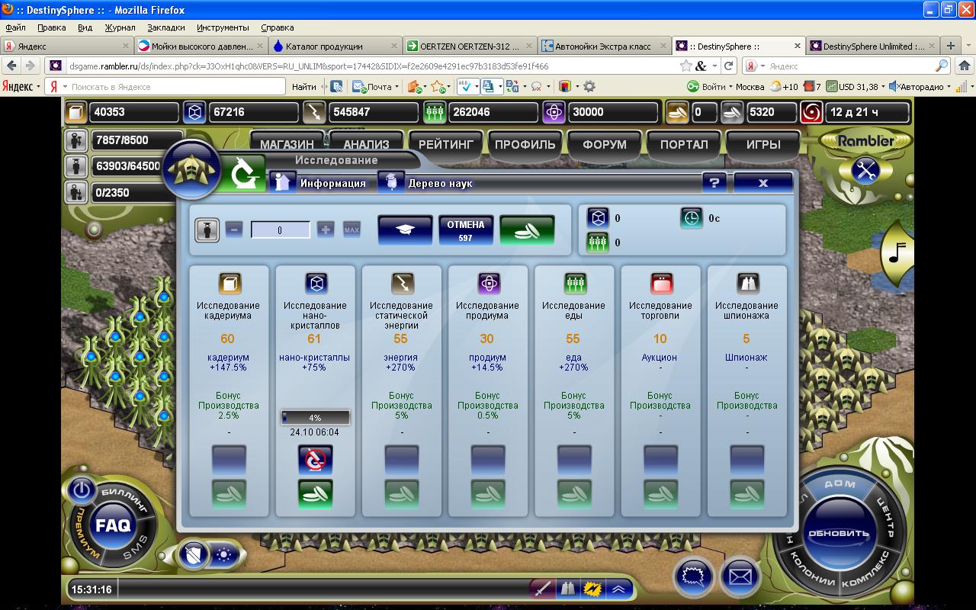Click the nano-crystal research 4% progress bar
This screenshot has height=610, width=976.
pyautogui.click(x=315, y=418)
